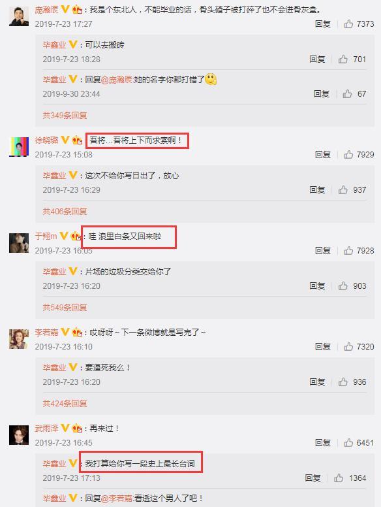
Task: Like 李若嘉's comment with 7320 likes
Action: click(x=348, y=347)
